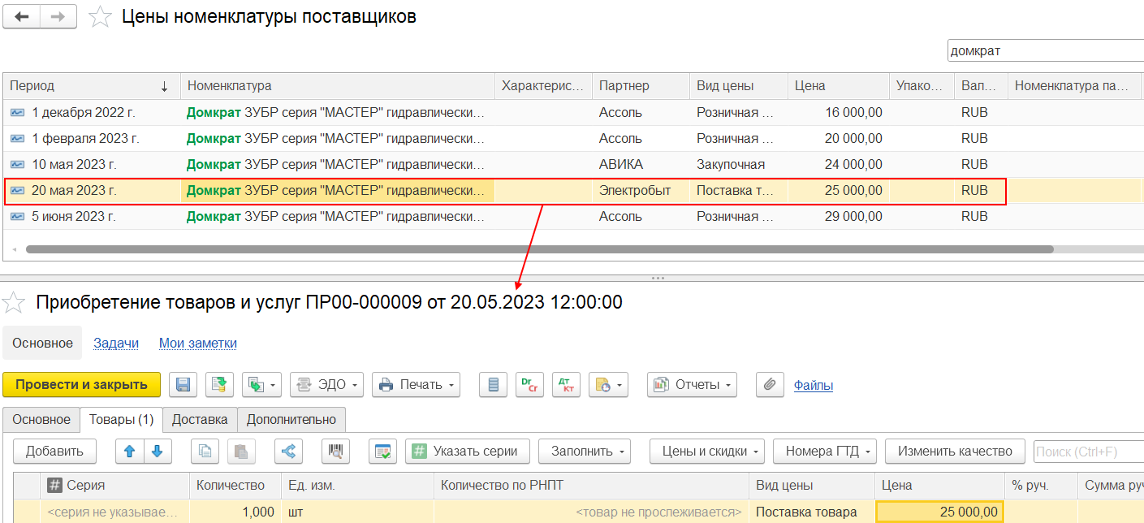This screenshot has height=523, width=1144.
Task: Star the Приобретение товаров document as favorite
Action: coord(14,304)
